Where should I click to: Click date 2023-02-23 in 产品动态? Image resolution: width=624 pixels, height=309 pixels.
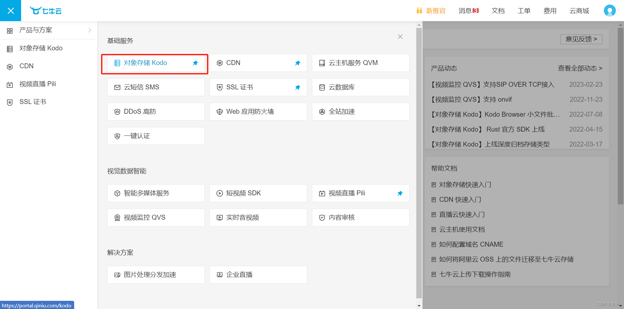point(586,84)
